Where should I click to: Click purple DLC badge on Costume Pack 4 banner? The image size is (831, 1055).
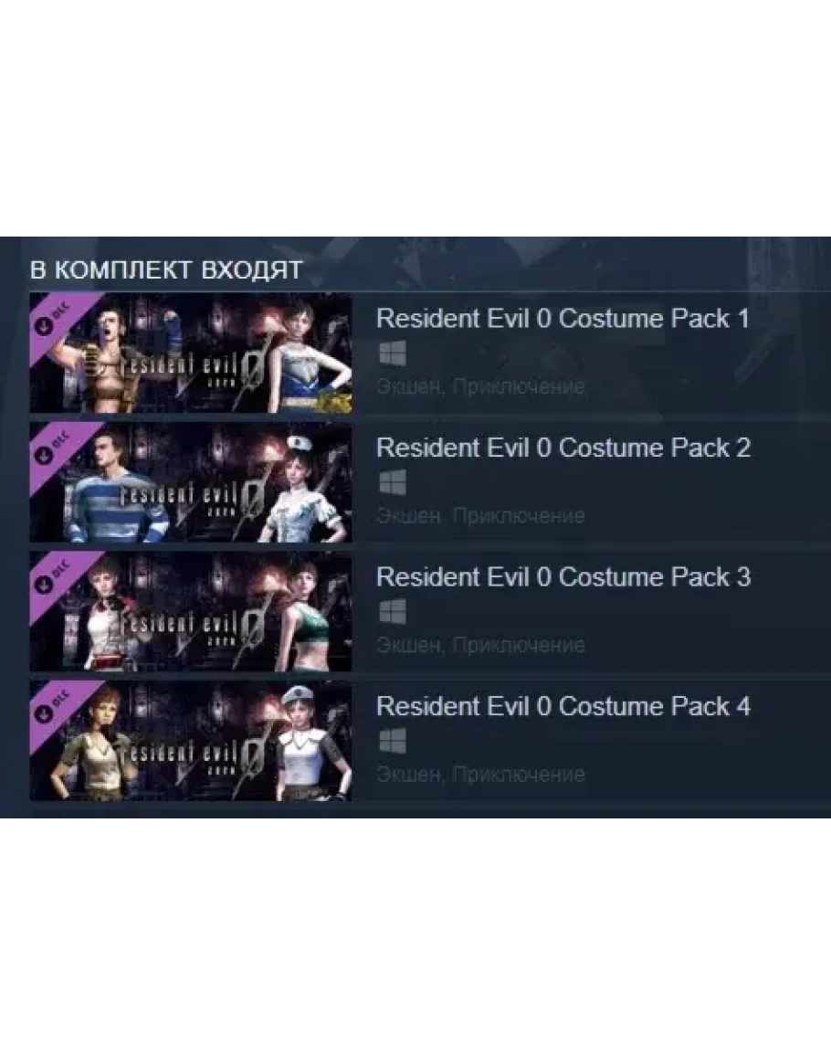pos(54,705)
